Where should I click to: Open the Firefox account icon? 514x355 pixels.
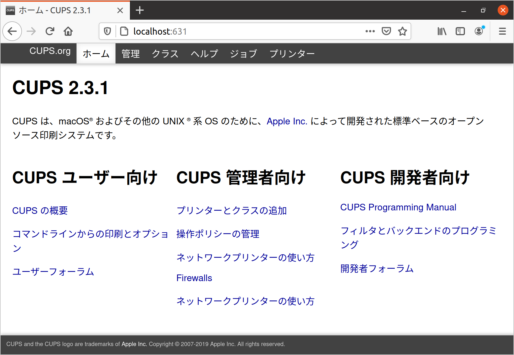(479, 31)
